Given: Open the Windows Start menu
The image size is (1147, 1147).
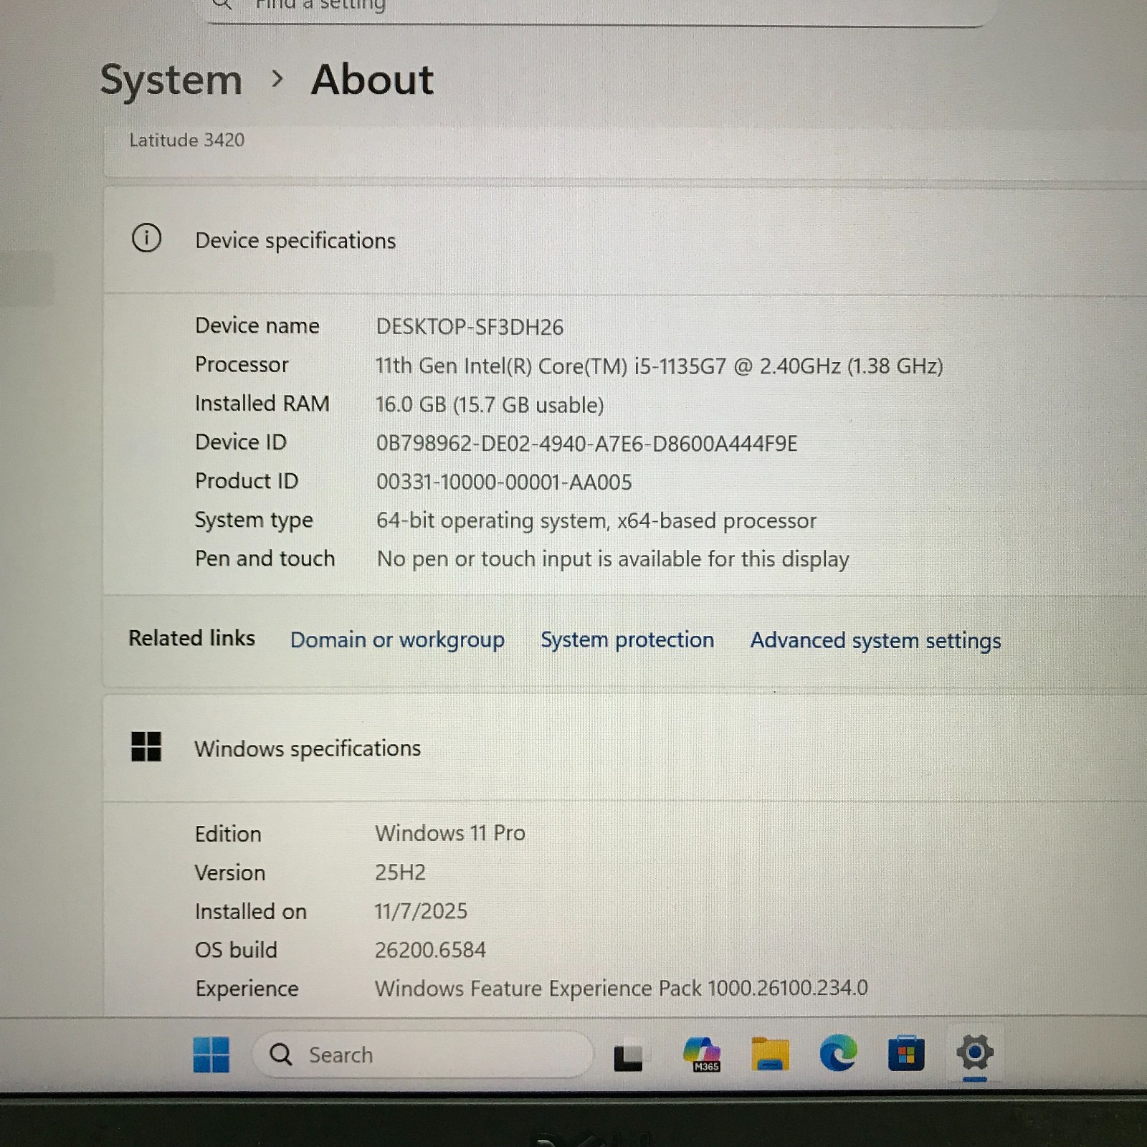Looking at the screenshot, I should point(211,1055).
